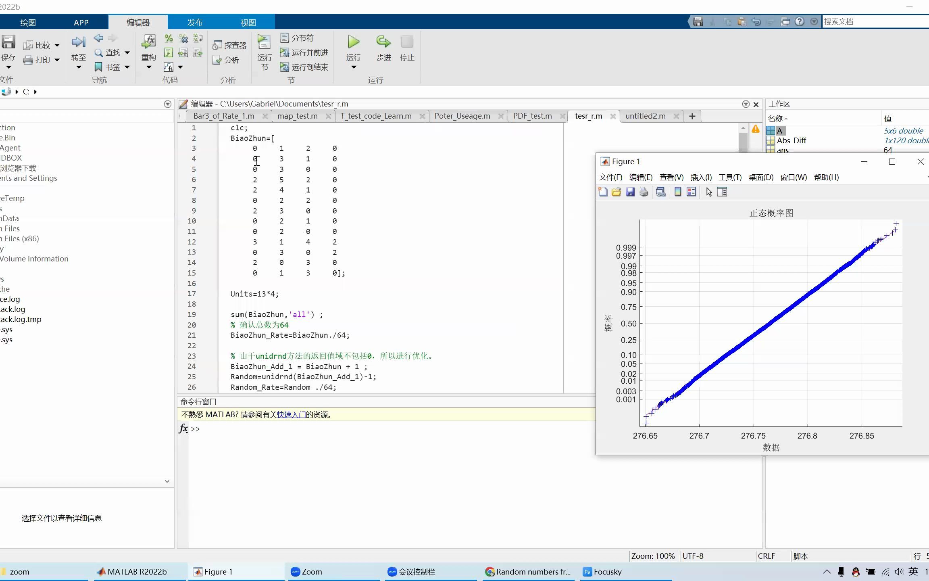Click the quick-access Save icon in title bar

(698, 21)
